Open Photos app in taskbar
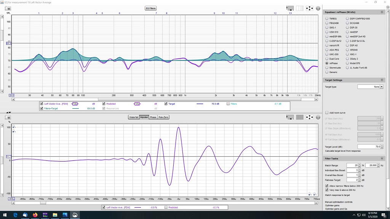This screenshot has height=219, width=390. click(x=65, y=215)
